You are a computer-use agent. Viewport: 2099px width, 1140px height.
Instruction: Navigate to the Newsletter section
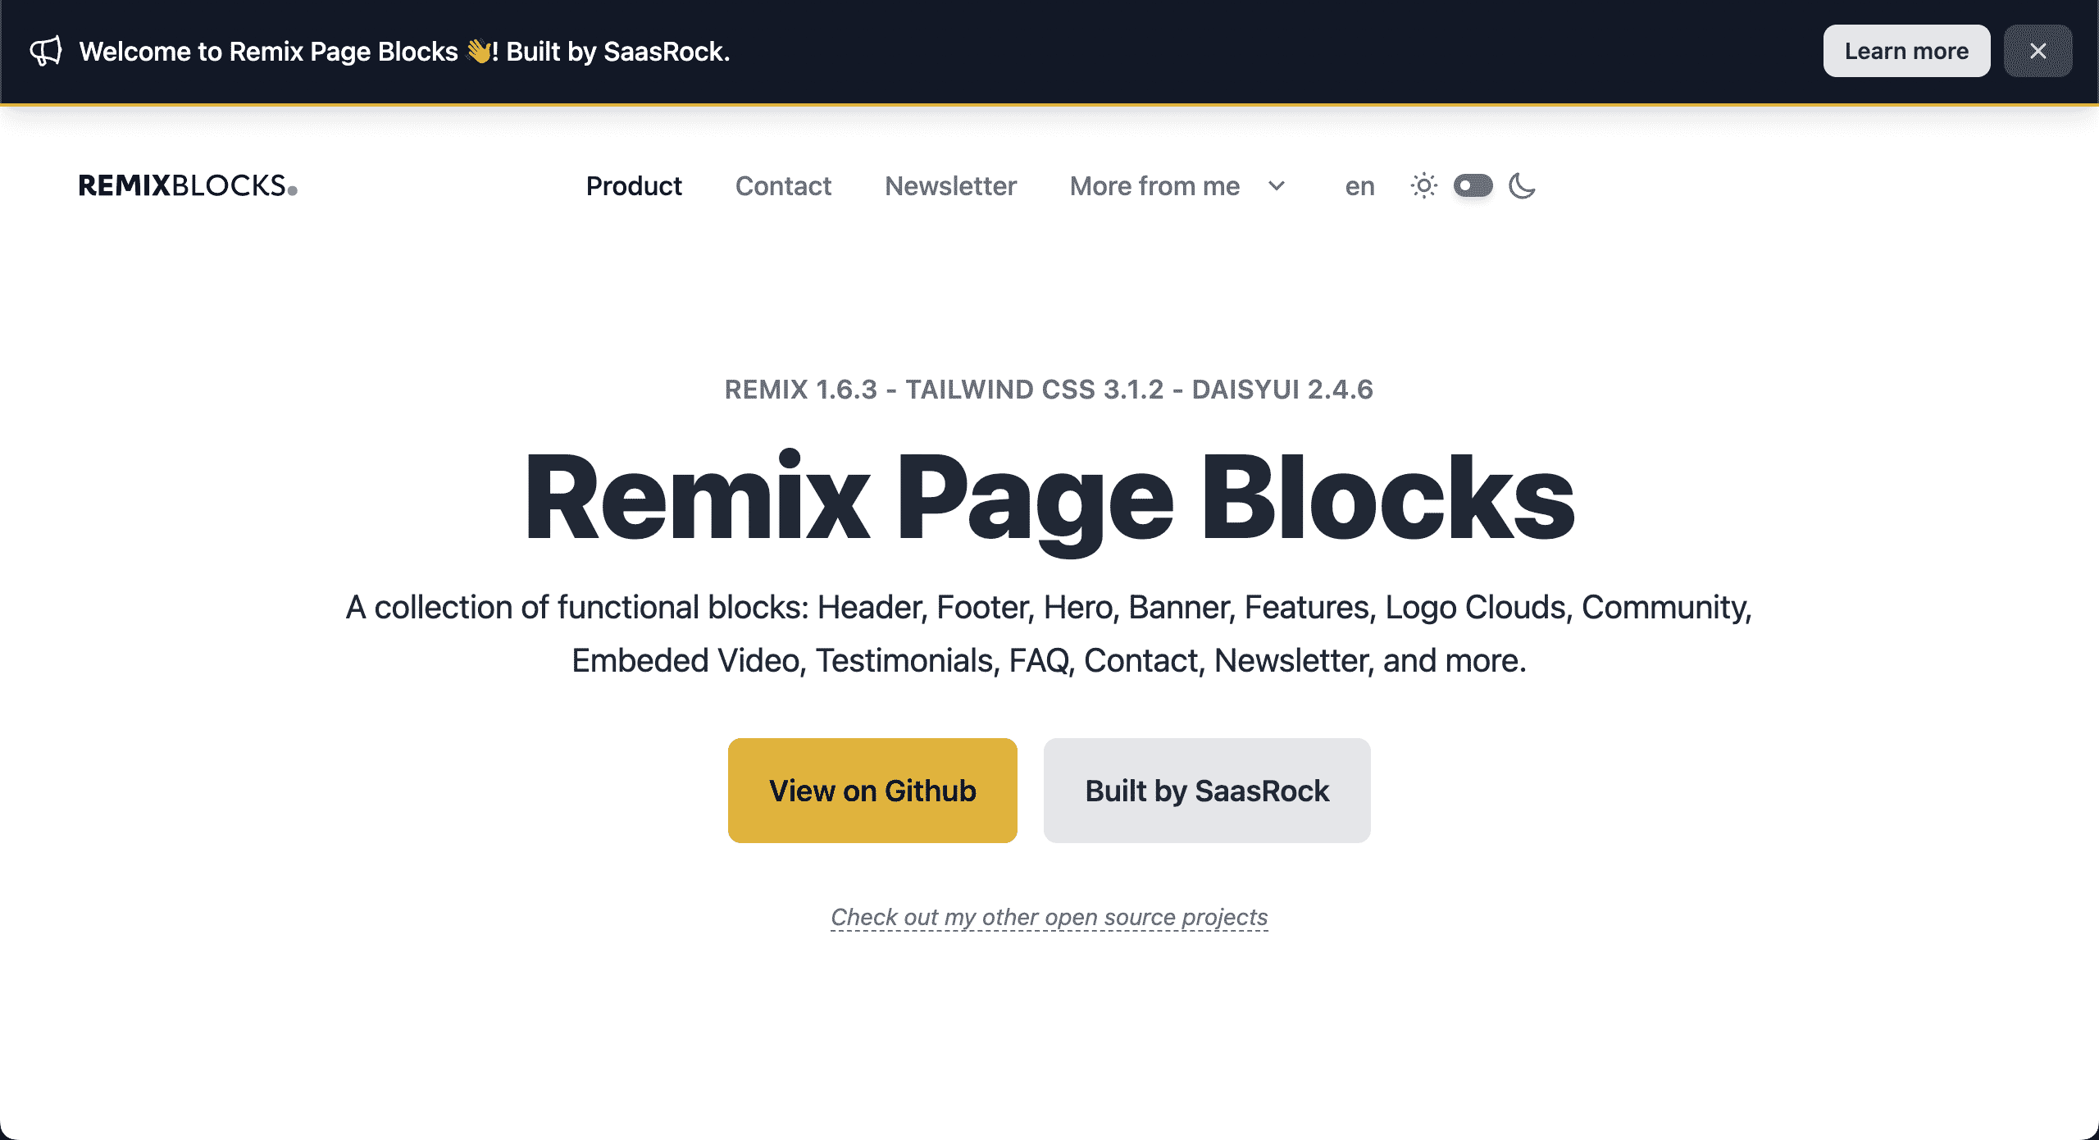[950, 186]
